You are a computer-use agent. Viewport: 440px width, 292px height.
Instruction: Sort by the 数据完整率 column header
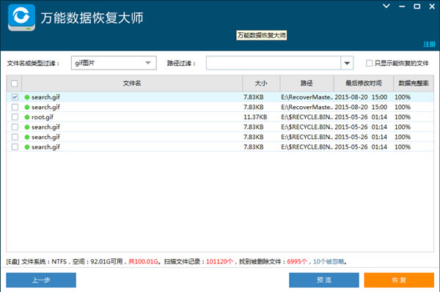[x=414, y=83]
